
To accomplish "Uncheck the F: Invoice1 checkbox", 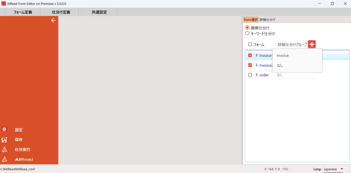I will [x=250, y=55].
